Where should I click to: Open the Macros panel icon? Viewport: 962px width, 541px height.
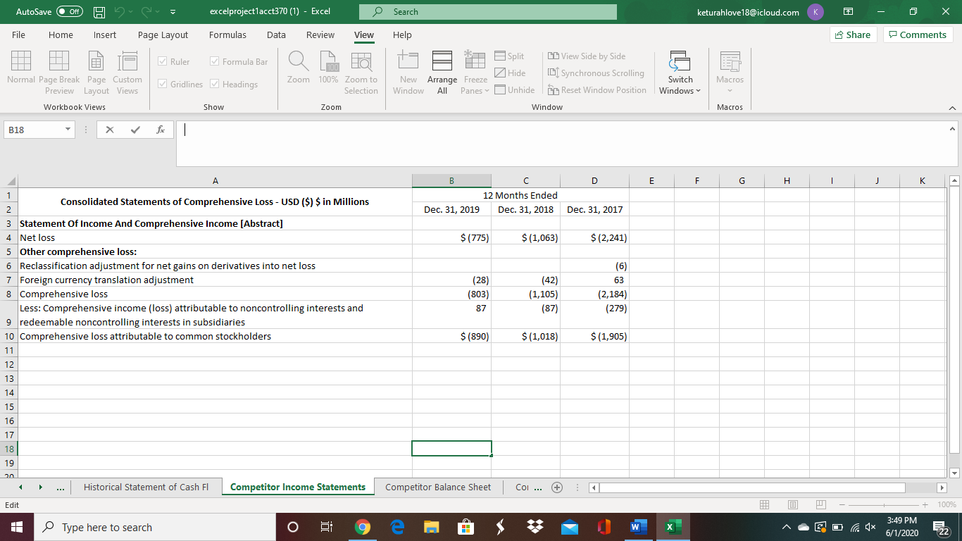click(730, 70)
